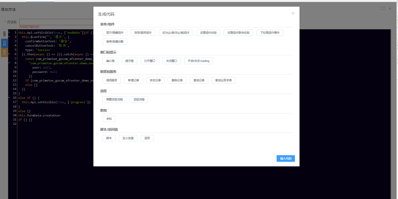Close the 添加方法 panel
Viewport: 398px width, 199px height.
tap(390, 8)
